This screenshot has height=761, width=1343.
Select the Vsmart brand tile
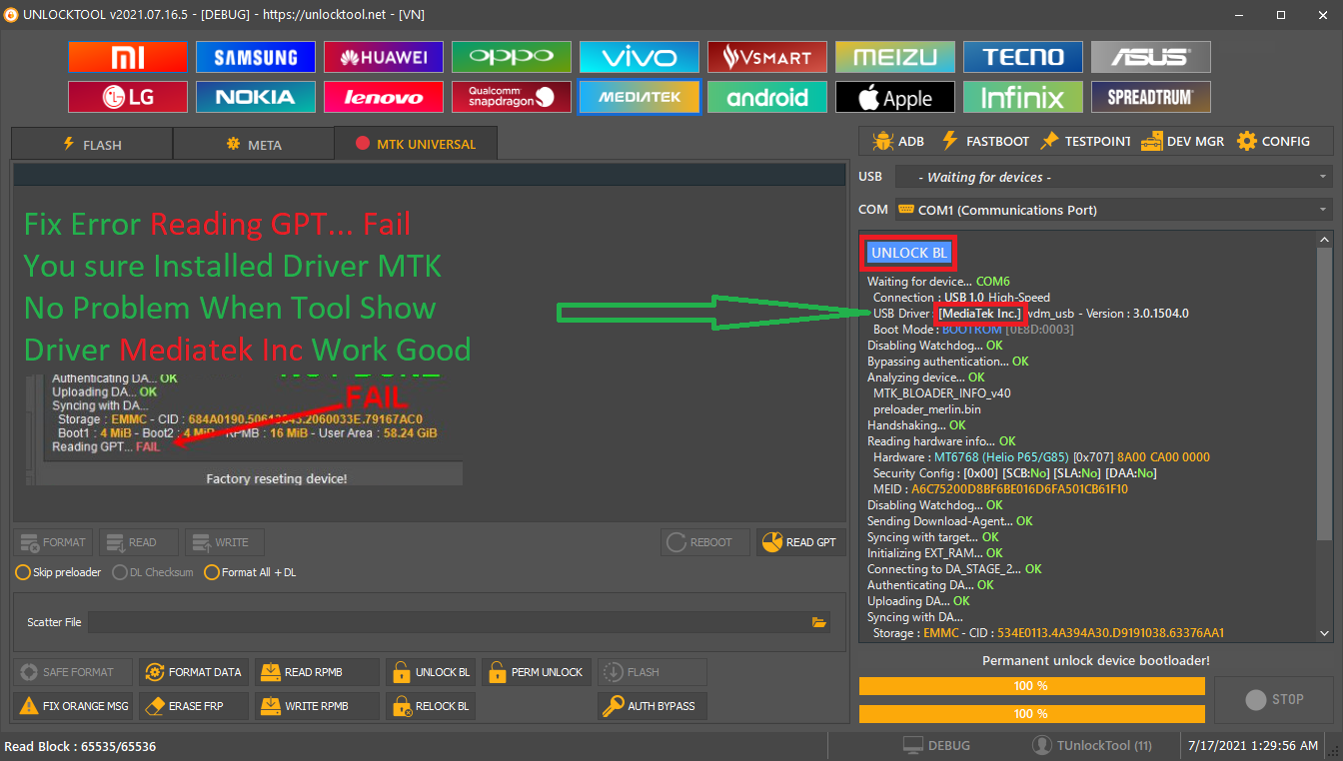(x=767, y=57)
